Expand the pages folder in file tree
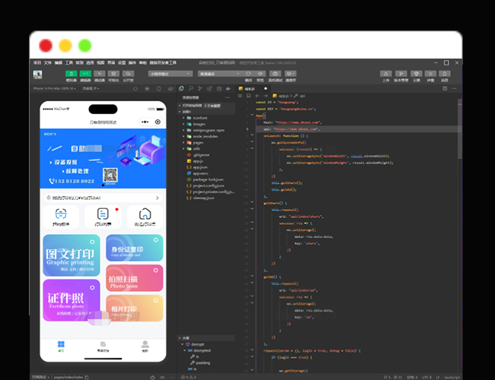This screenshot has height=380, width=495. pos(197,142)
